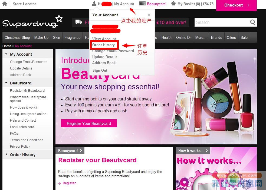The image size is (266, 190).
Task: Open Skin navigation tab
Action: point(57,37)
